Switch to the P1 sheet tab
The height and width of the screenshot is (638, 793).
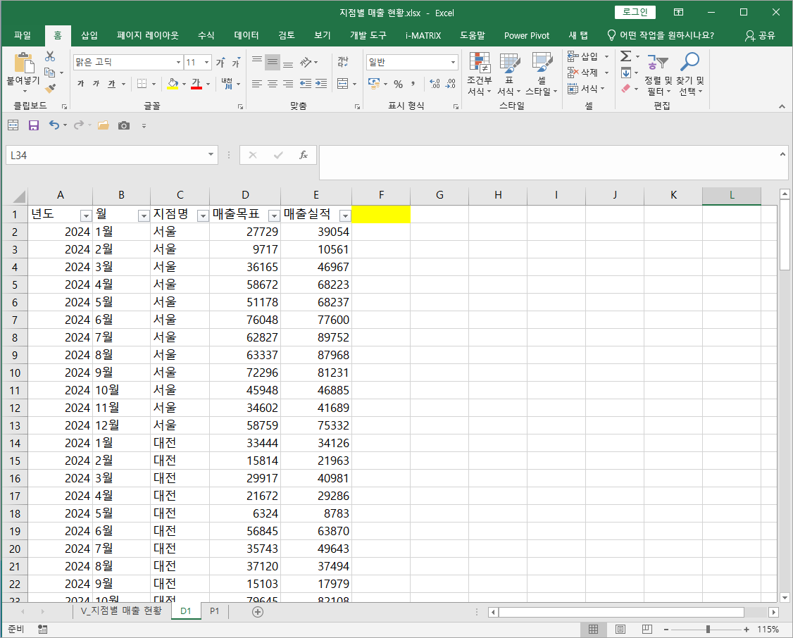(x=214, y=611)
